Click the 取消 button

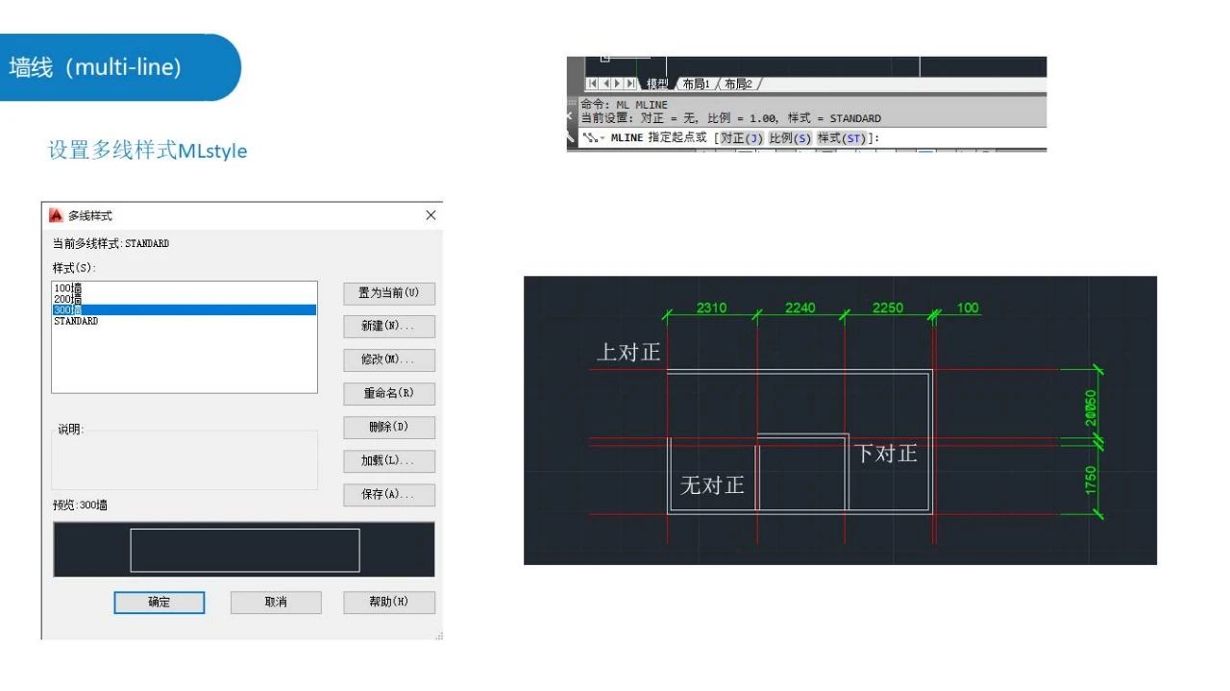point(276,603)
